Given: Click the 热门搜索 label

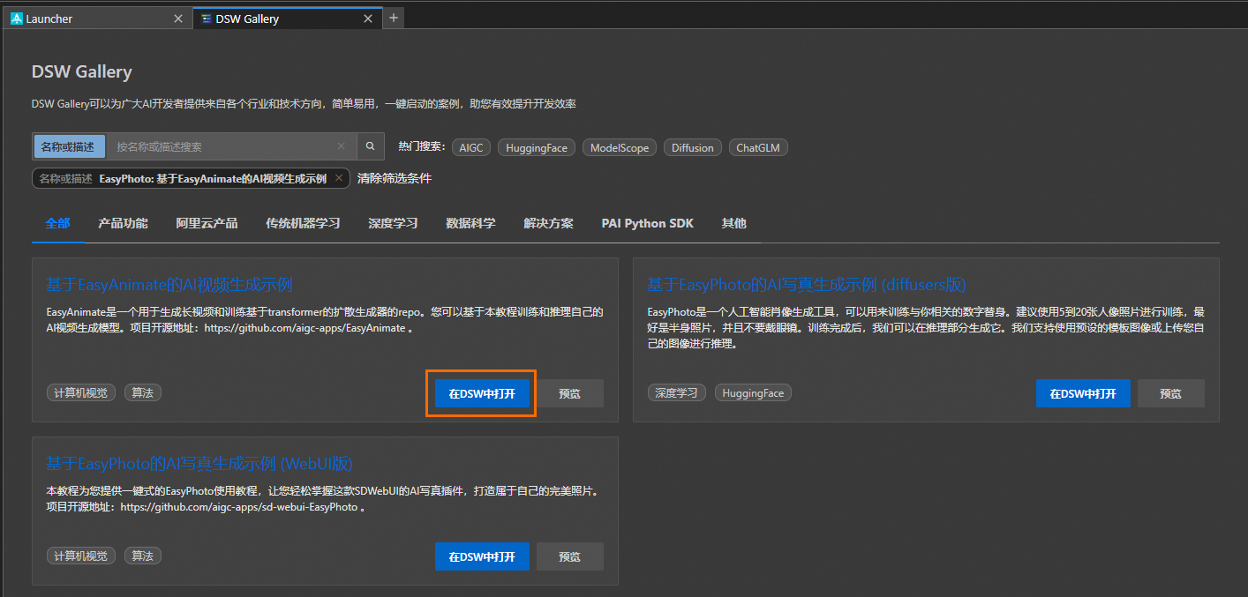Looking at the screenshot, I should point(421,147).
